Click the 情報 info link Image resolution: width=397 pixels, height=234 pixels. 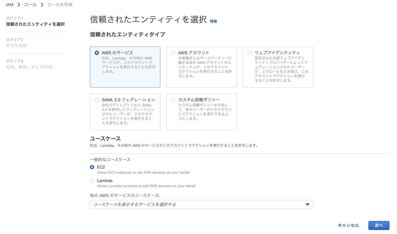click(x=213, y=21)
